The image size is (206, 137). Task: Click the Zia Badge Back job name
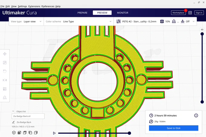24,122
